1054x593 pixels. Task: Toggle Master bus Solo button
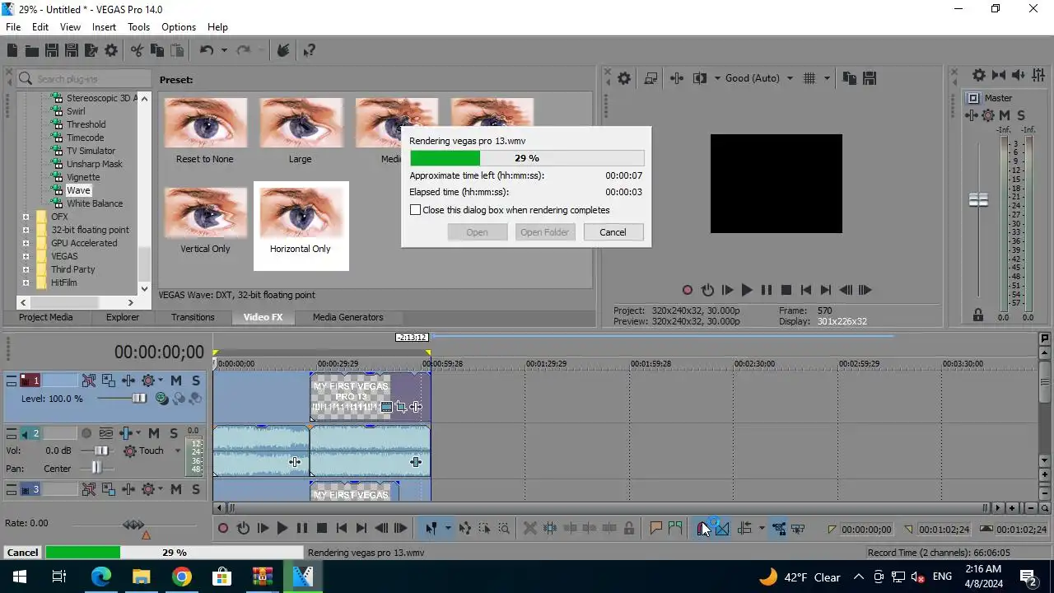coord(1021,115)
